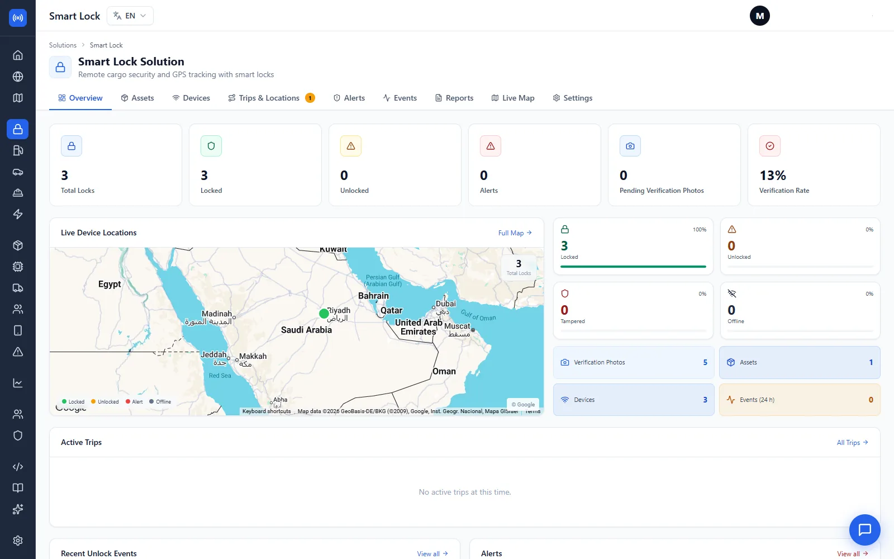Click the All Trips link
Viewport: 894px width, 559px height.
pyautogui.click(x=853, y=443)
